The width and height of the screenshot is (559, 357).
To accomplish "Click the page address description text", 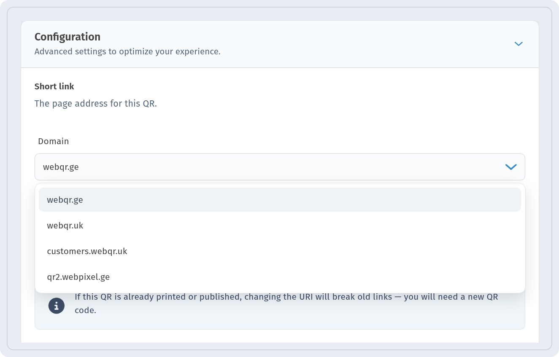I will pyautogui.click(x=96, y=104).
